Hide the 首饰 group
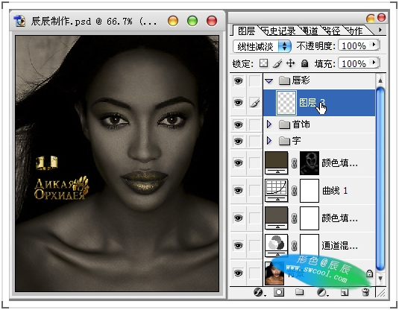The width and height of the screenshot is (399, 310). pyautogui.click(x=239, y=125)
